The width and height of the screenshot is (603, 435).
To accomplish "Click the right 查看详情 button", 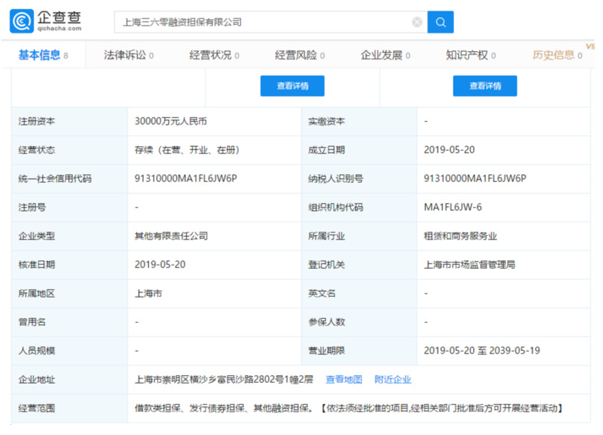I will tap(485, 86).
